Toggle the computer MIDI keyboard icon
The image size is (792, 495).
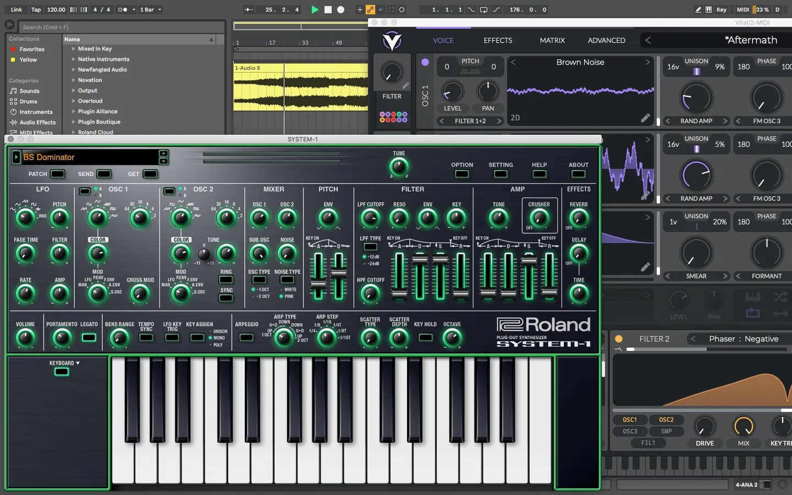click(x=708, y=9)
